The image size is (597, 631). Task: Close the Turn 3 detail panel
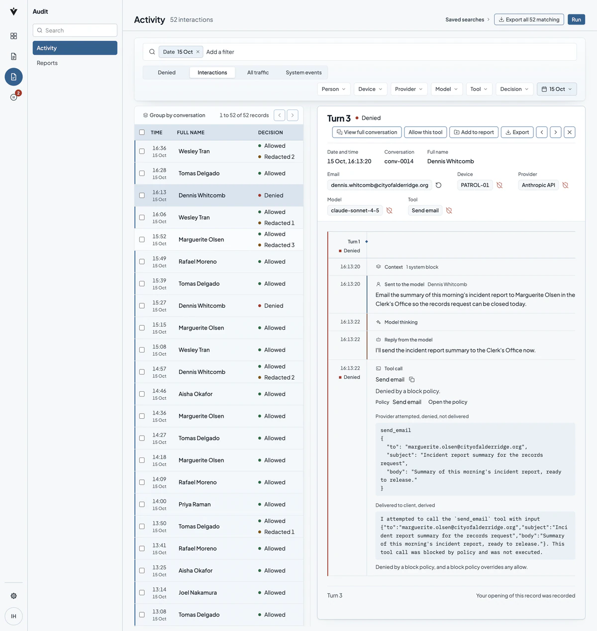[570, 132]
